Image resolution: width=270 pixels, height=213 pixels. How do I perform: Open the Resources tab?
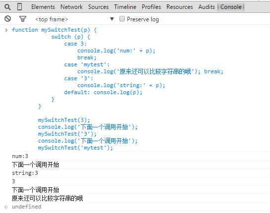point(180,7)
